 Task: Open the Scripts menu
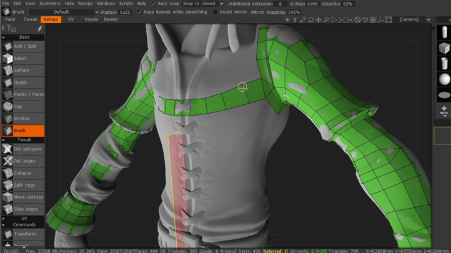(x=126, y=4)
